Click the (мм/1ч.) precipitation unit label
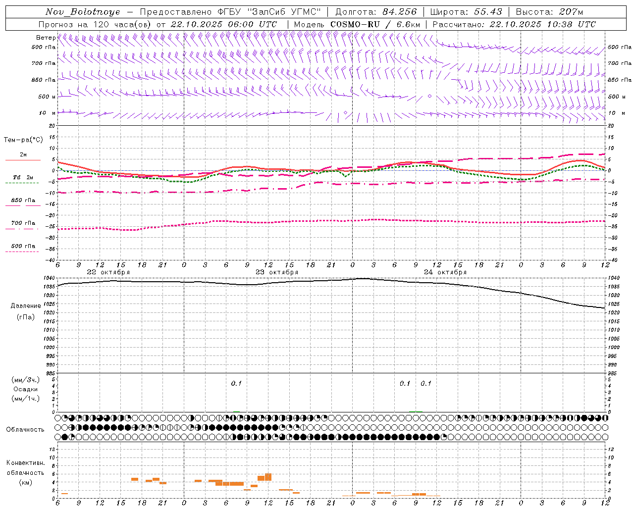This screenshot has height=507, width=634. [26, 399]
